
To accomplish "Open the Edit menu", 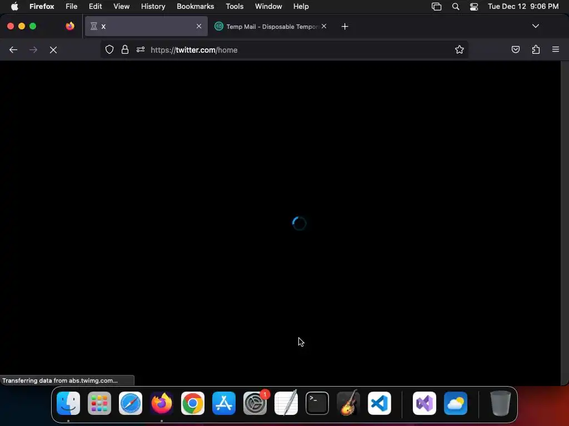I will tap(96, 6).
